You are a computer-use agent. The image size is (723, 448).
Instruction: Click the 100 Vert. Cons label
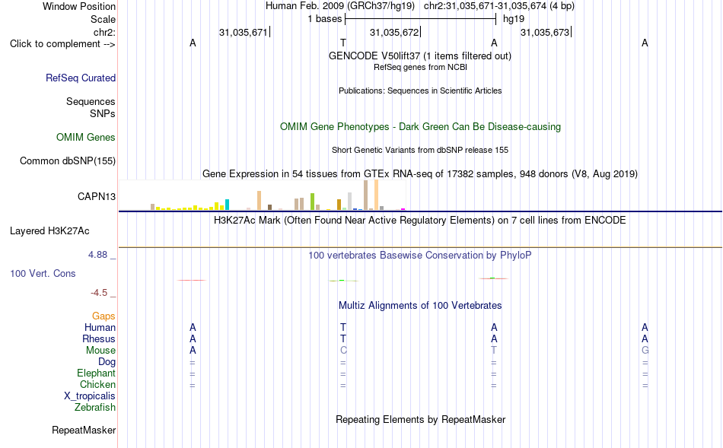[43, 273]
